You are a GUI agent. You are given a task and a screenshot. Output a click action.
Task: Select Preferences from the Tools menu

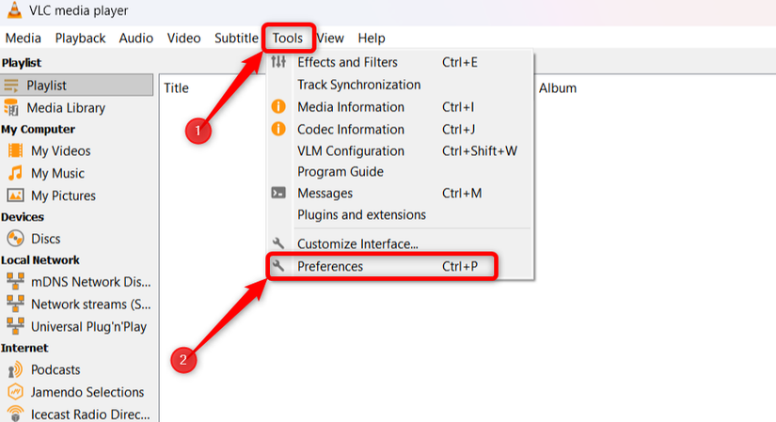click(330, 267)
